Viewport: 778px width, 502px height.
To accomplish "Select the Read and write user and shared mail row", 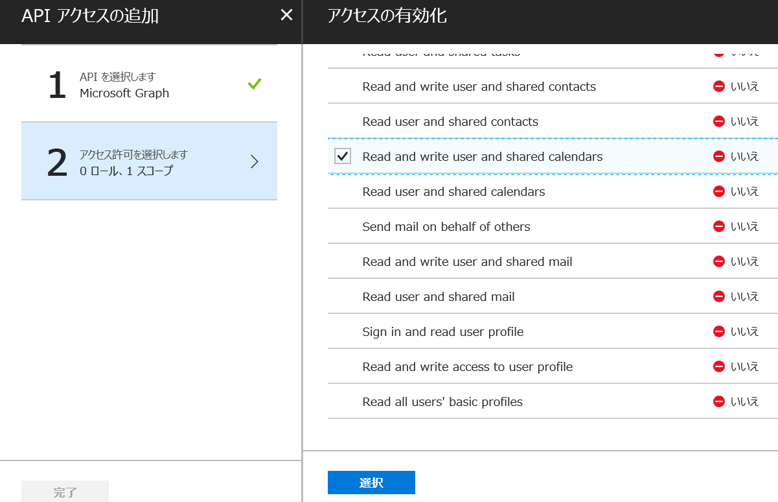I will point(466,261).
